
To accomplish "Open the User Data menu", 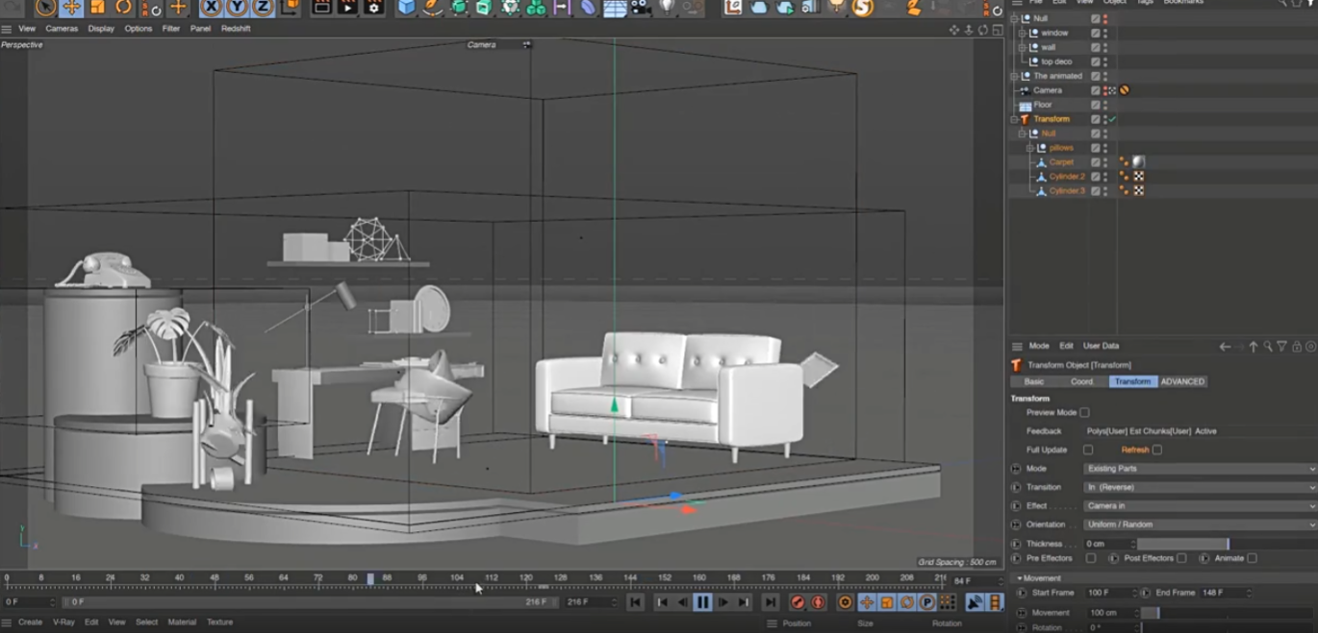I will pyautogui.click(x=1101, y=346).
